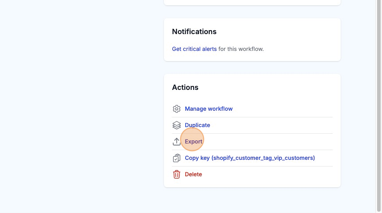
Task: Click the clipboard Copy key icon
Action: pyautogui.click(x=176, y=158)
